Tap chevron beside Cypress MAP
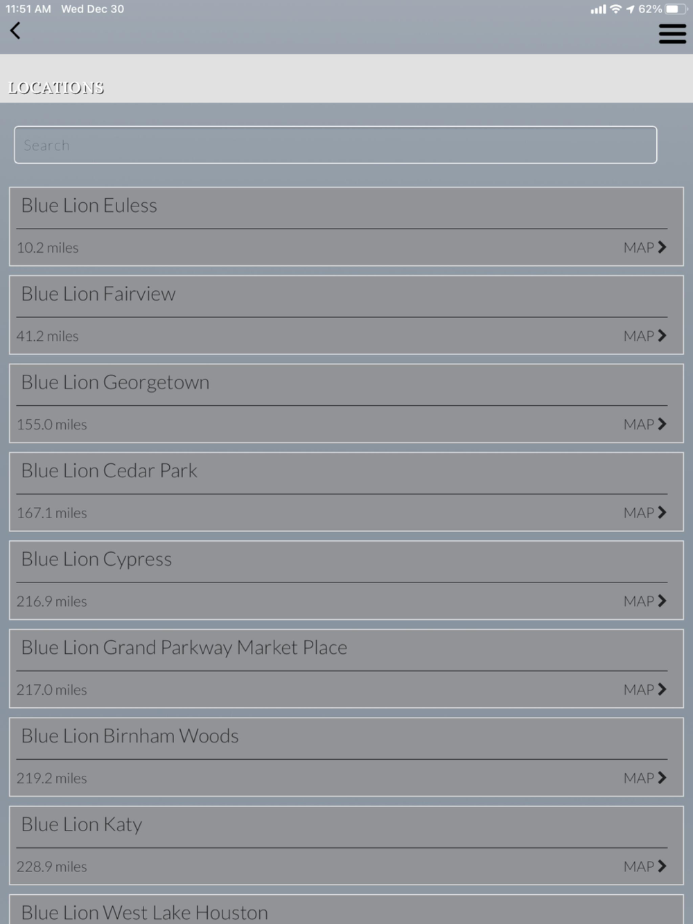Image resolution: width=693 pixels, height=924 pixels. tap(662, 601)
